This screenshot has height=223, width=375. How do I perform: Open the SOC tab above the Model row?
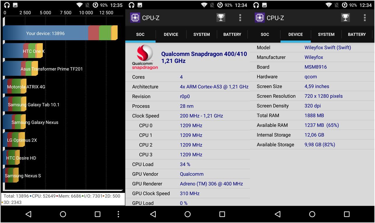(265, 34)
